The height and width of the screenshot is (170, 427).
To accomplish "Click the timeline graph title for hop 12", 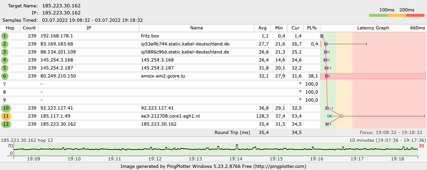I will [27, 141].
